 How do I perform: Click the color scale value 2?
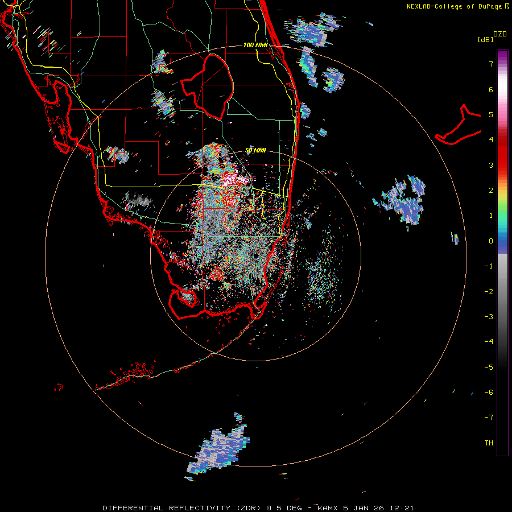(x=490, y=191)
